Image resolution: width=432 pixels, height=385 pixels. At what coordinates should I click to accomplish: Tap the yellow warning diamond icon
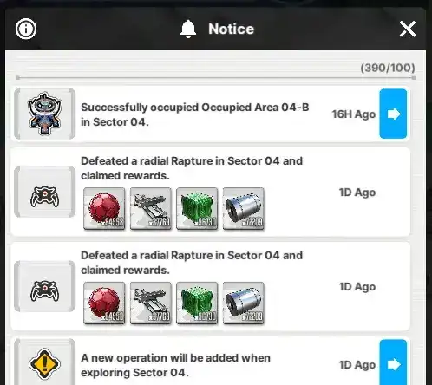[x=45, y=363]
